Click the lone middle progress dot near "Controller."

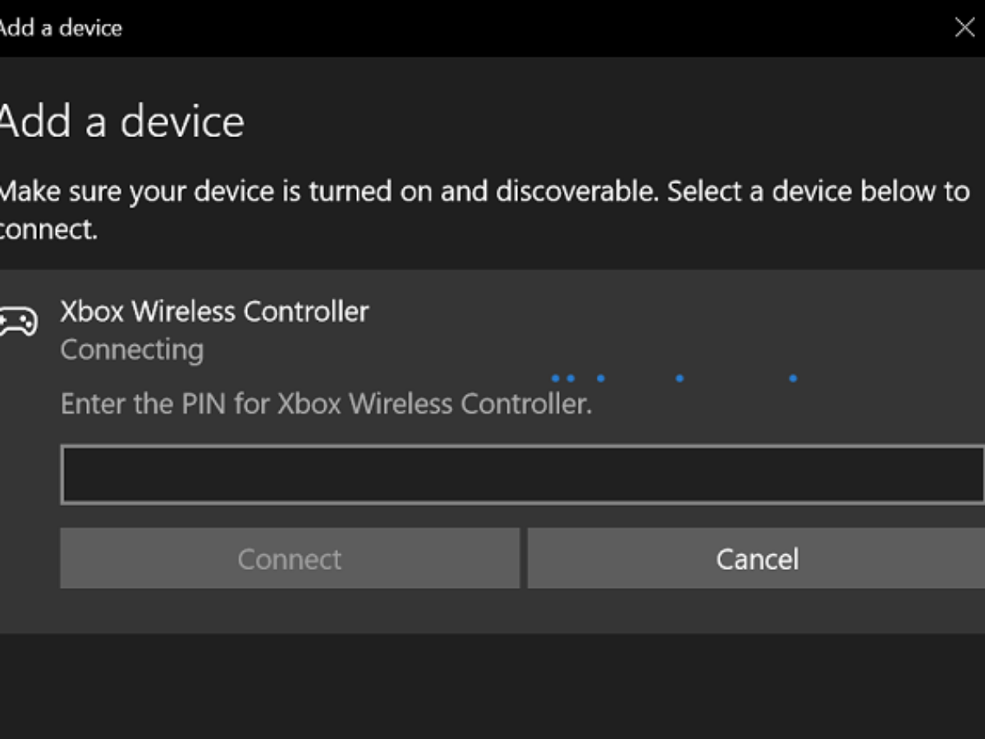pos(601,379)
